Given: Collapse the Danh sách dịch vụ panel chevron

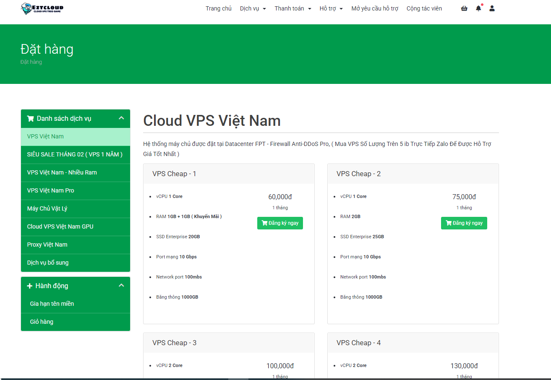Looking at the screenshot, I should [x=121, y=118].
